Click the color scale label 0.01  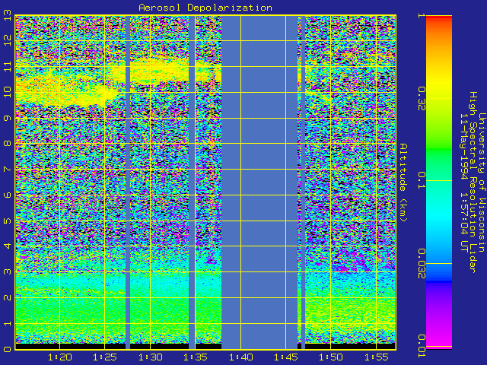(x=421, y=346)
